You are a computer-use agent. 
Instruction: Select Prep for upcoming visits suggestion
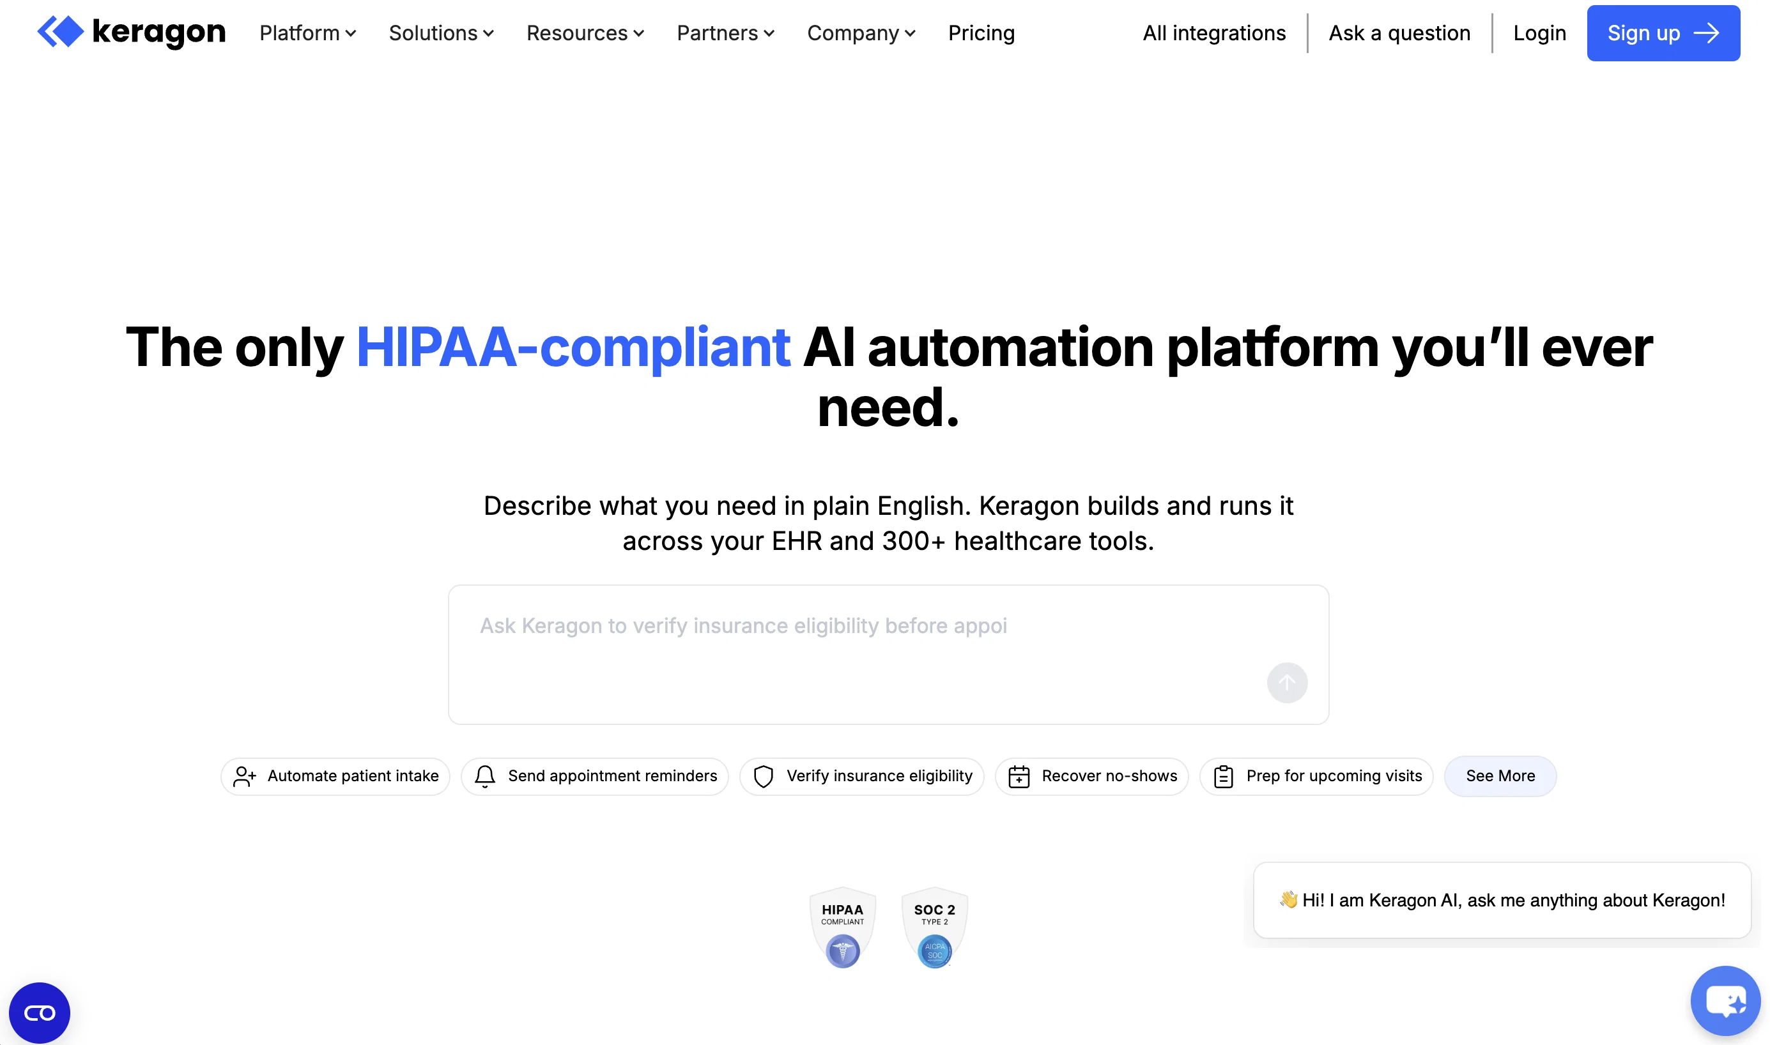click(x=1316, y=776)
